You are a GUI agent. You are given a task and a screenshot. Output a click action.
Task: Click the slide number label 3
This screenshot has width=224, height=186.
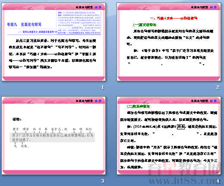coord(103,181)
